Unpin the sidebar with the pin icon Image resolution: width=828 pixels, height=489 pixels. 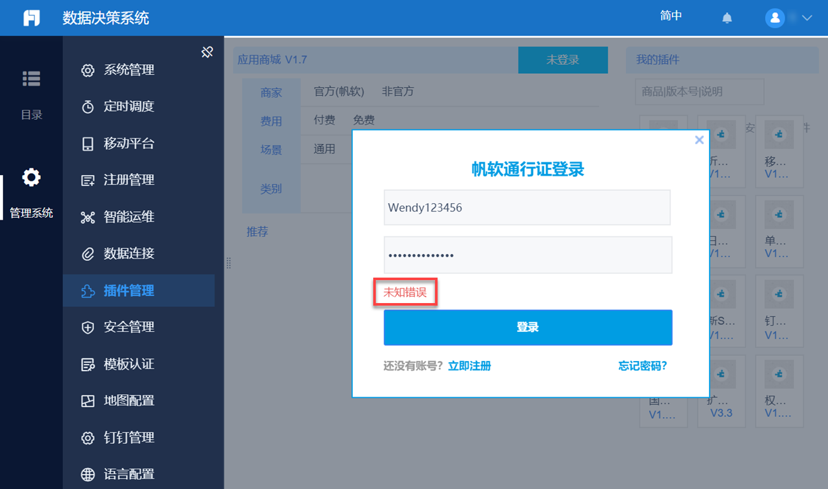(207, 52)
